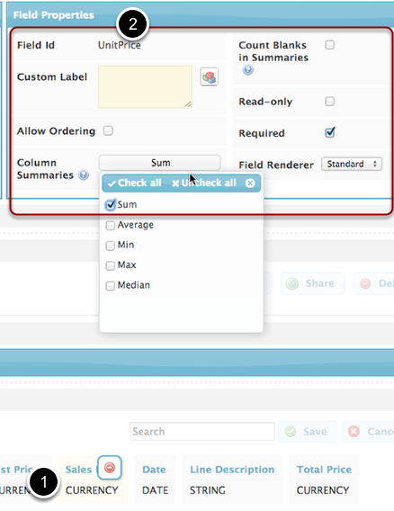Tick the Median summary option
The height and width of the screenshot is (511, 394).
tap(111, 285)
